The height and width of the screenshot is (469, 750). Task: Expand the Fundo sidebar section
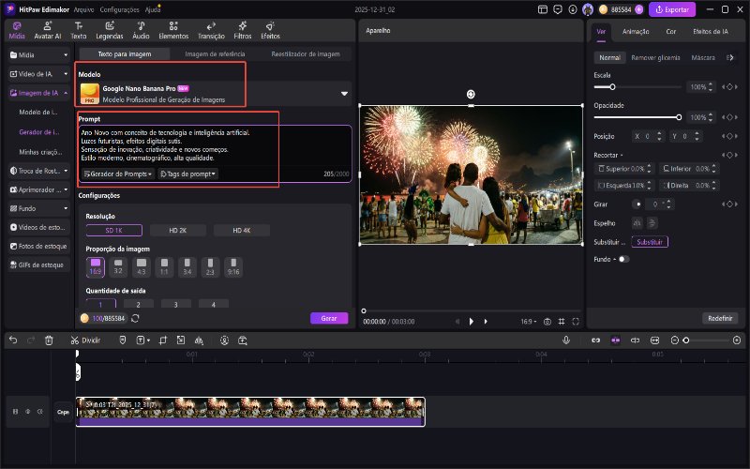click(x=66, y=208)
